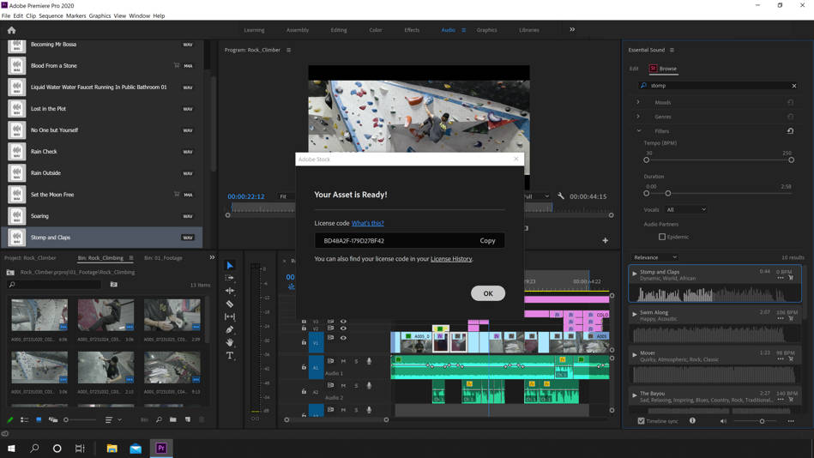The height and width of the screenshot is (458, 814).
Task: Select the Hand tool
Action: pyautogui.click(x=230, y=342)
